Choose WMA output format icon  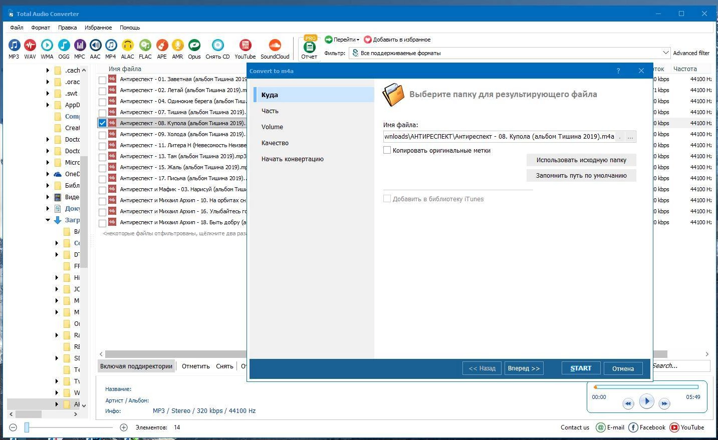pyautogui.click(x=47, y=46)
